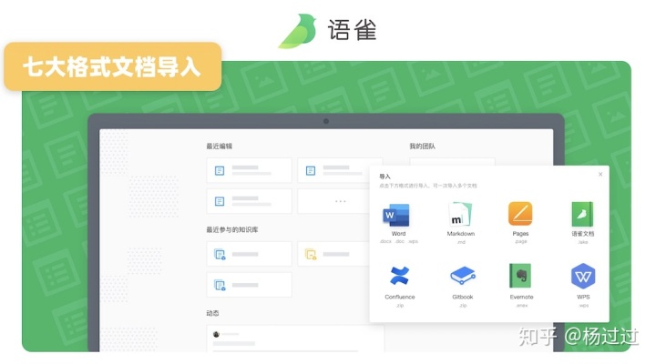Select the 语雀文档 import icon

[582, 214]
